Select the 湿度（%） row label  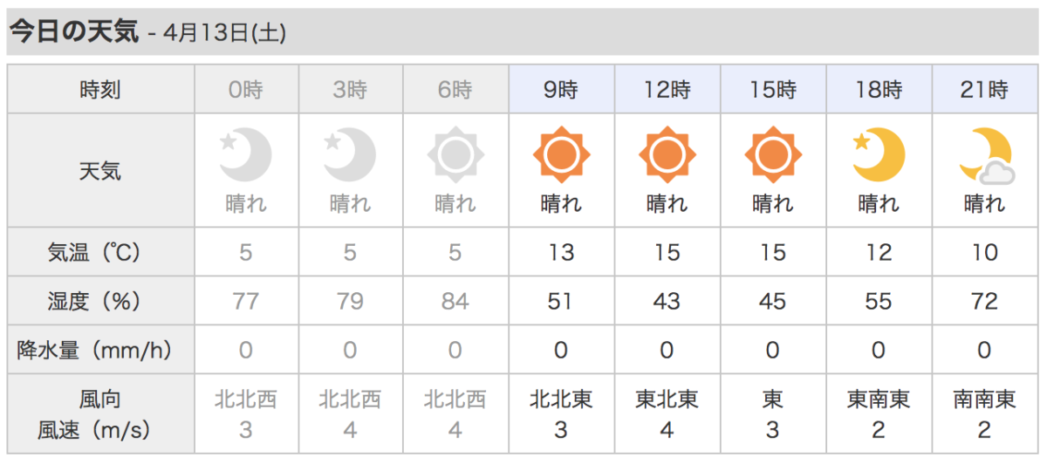tap(100, 302)
